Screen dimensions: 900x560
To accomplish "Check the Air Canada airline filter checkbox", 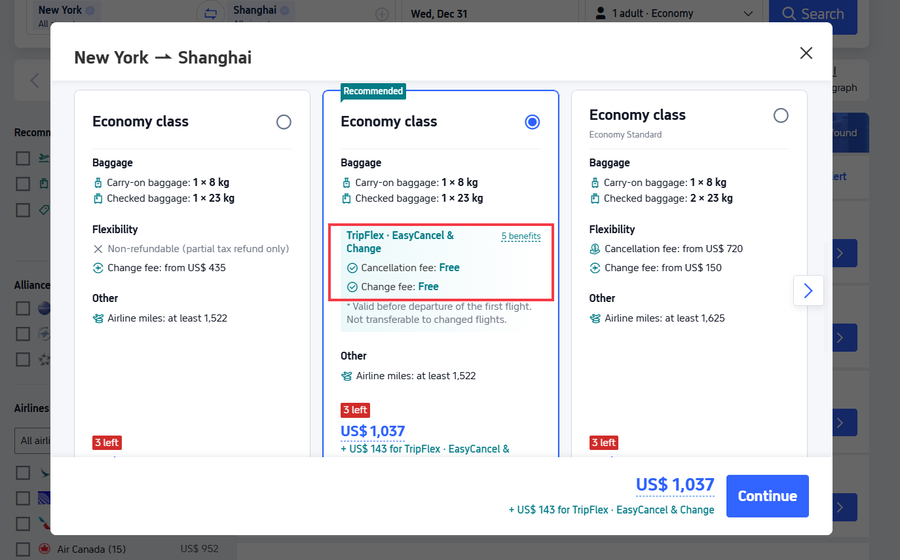I will tap(23, 549).
